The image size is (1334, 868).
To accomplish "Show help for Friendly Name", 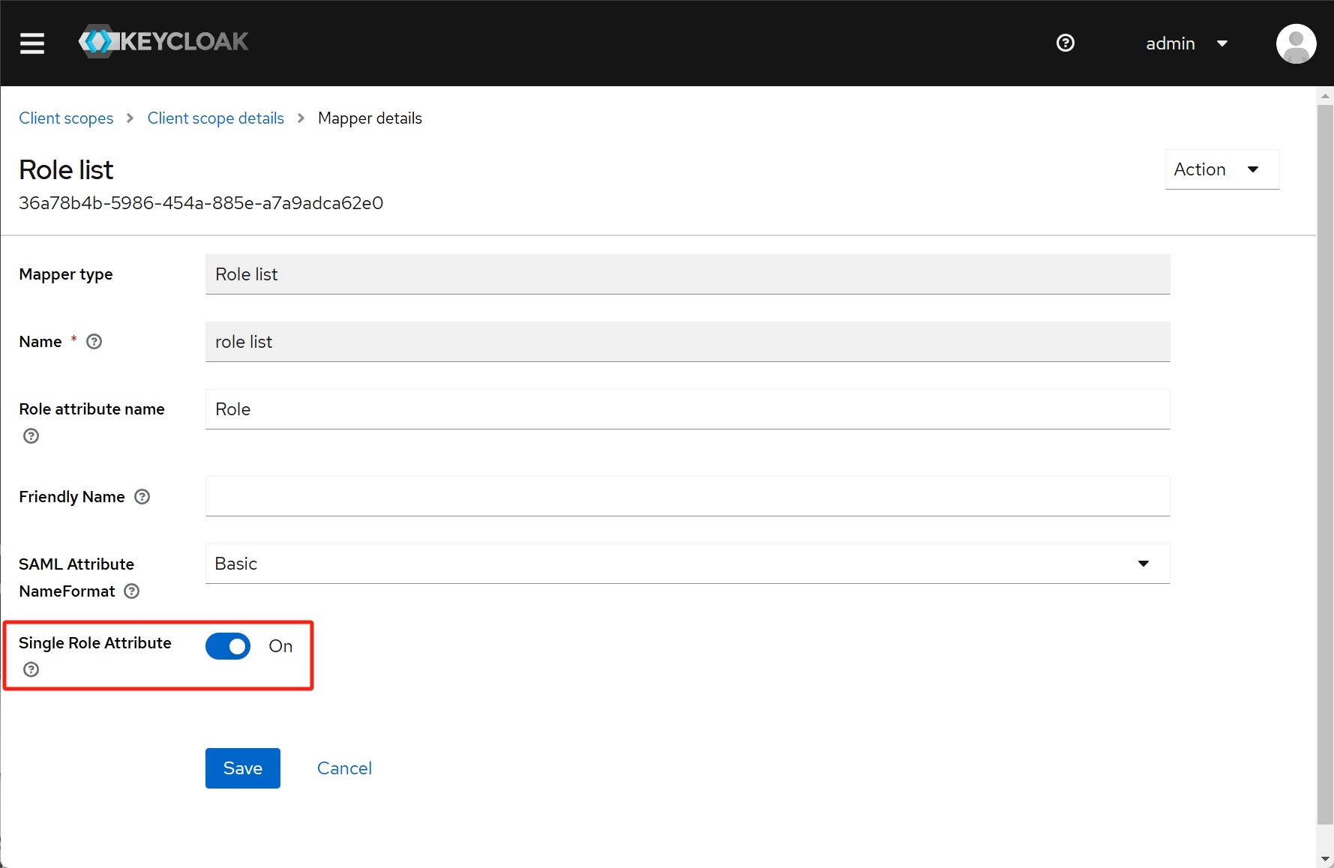I will tap(142, 497).
